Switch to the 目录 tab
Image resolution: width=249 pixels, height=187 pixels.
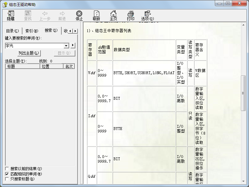point(12,31)
